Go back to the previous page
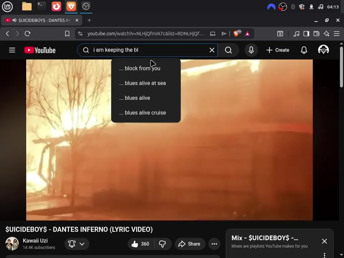344x258 pixels. [x=8, y=34]
